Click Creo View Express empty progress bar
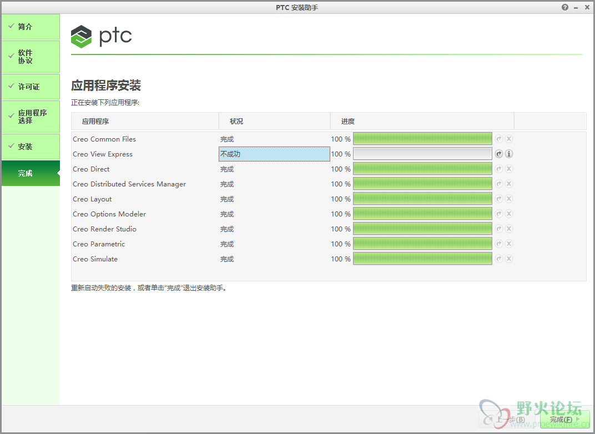The width and height of the screenshot is (595, 434). pyautogui.click(x=422, y=154)
